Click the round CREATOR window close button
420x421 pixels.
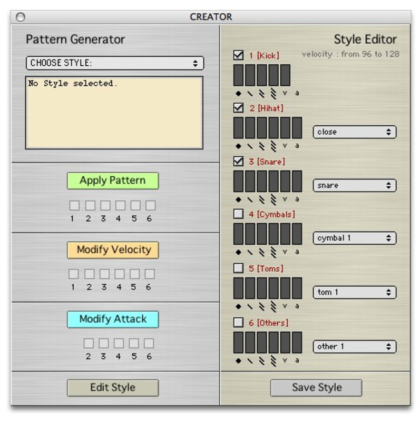coord(21,17)
